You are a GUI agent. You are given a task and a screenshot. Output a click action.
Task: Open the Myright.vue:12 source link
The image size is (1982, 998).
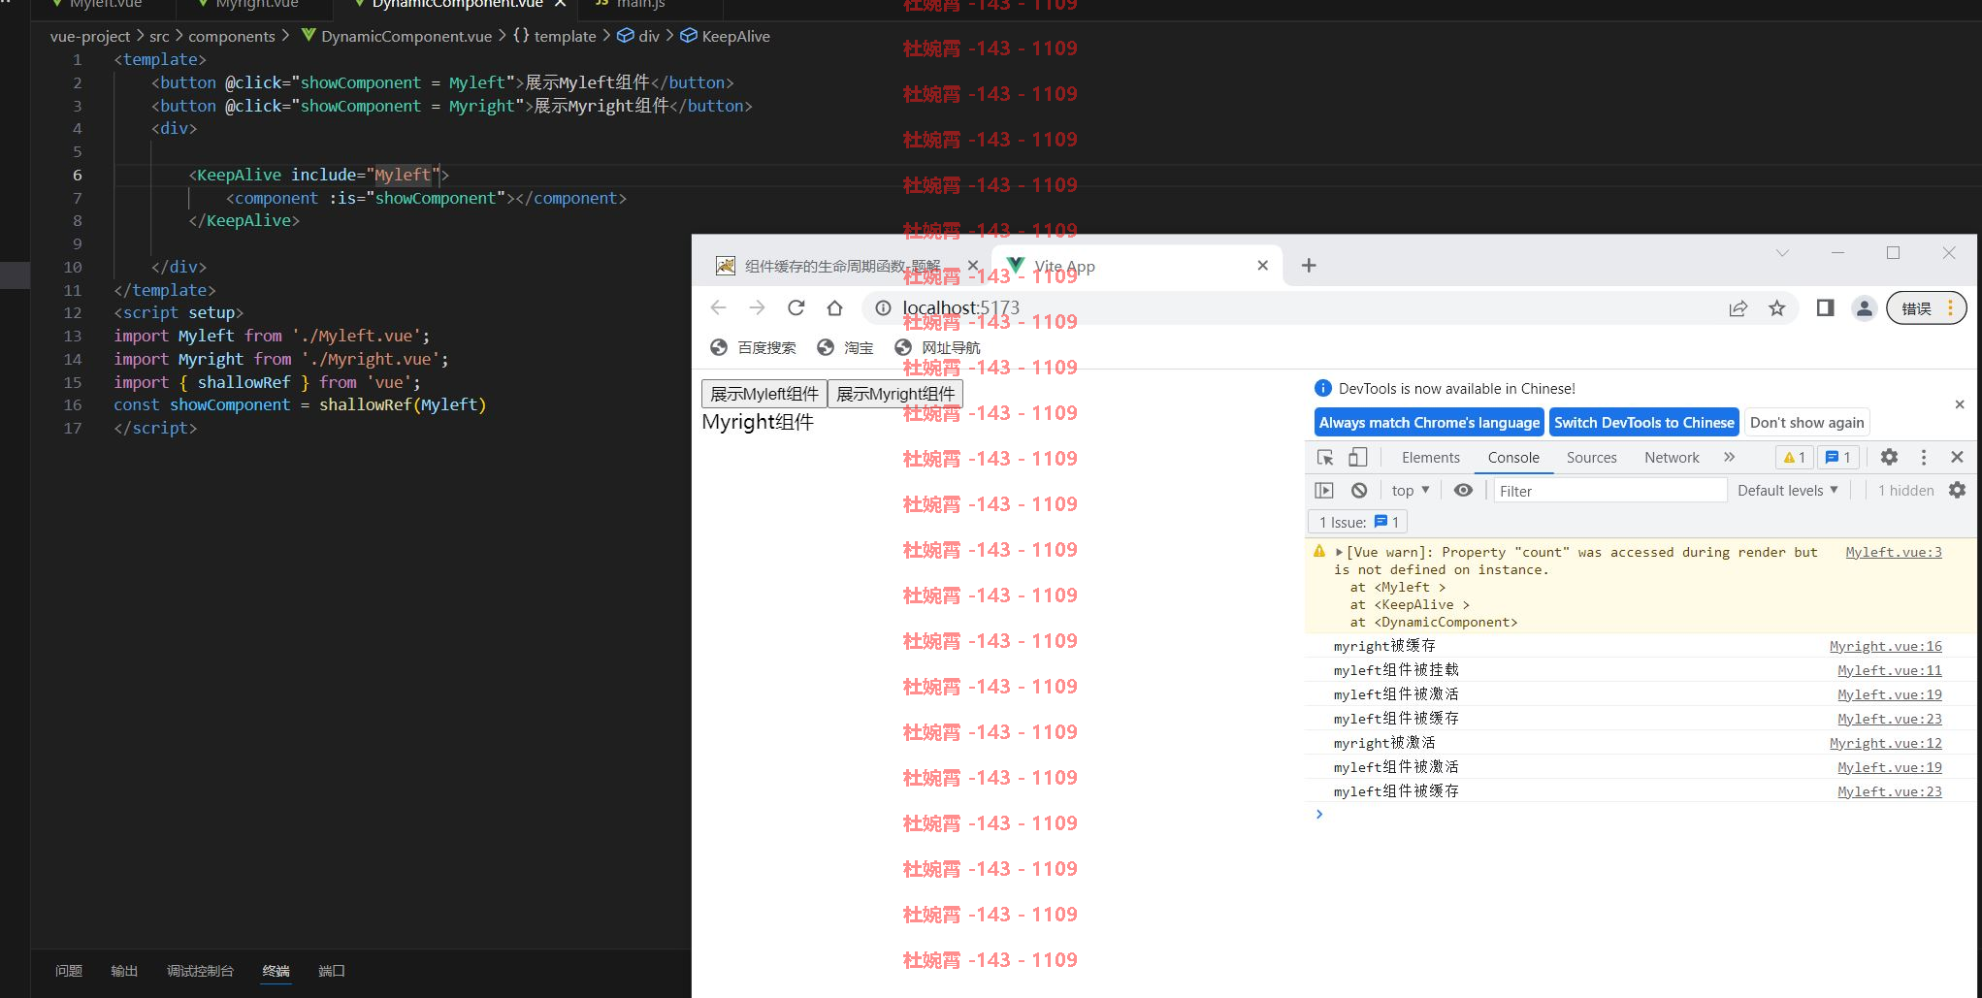pos(1885,743)
